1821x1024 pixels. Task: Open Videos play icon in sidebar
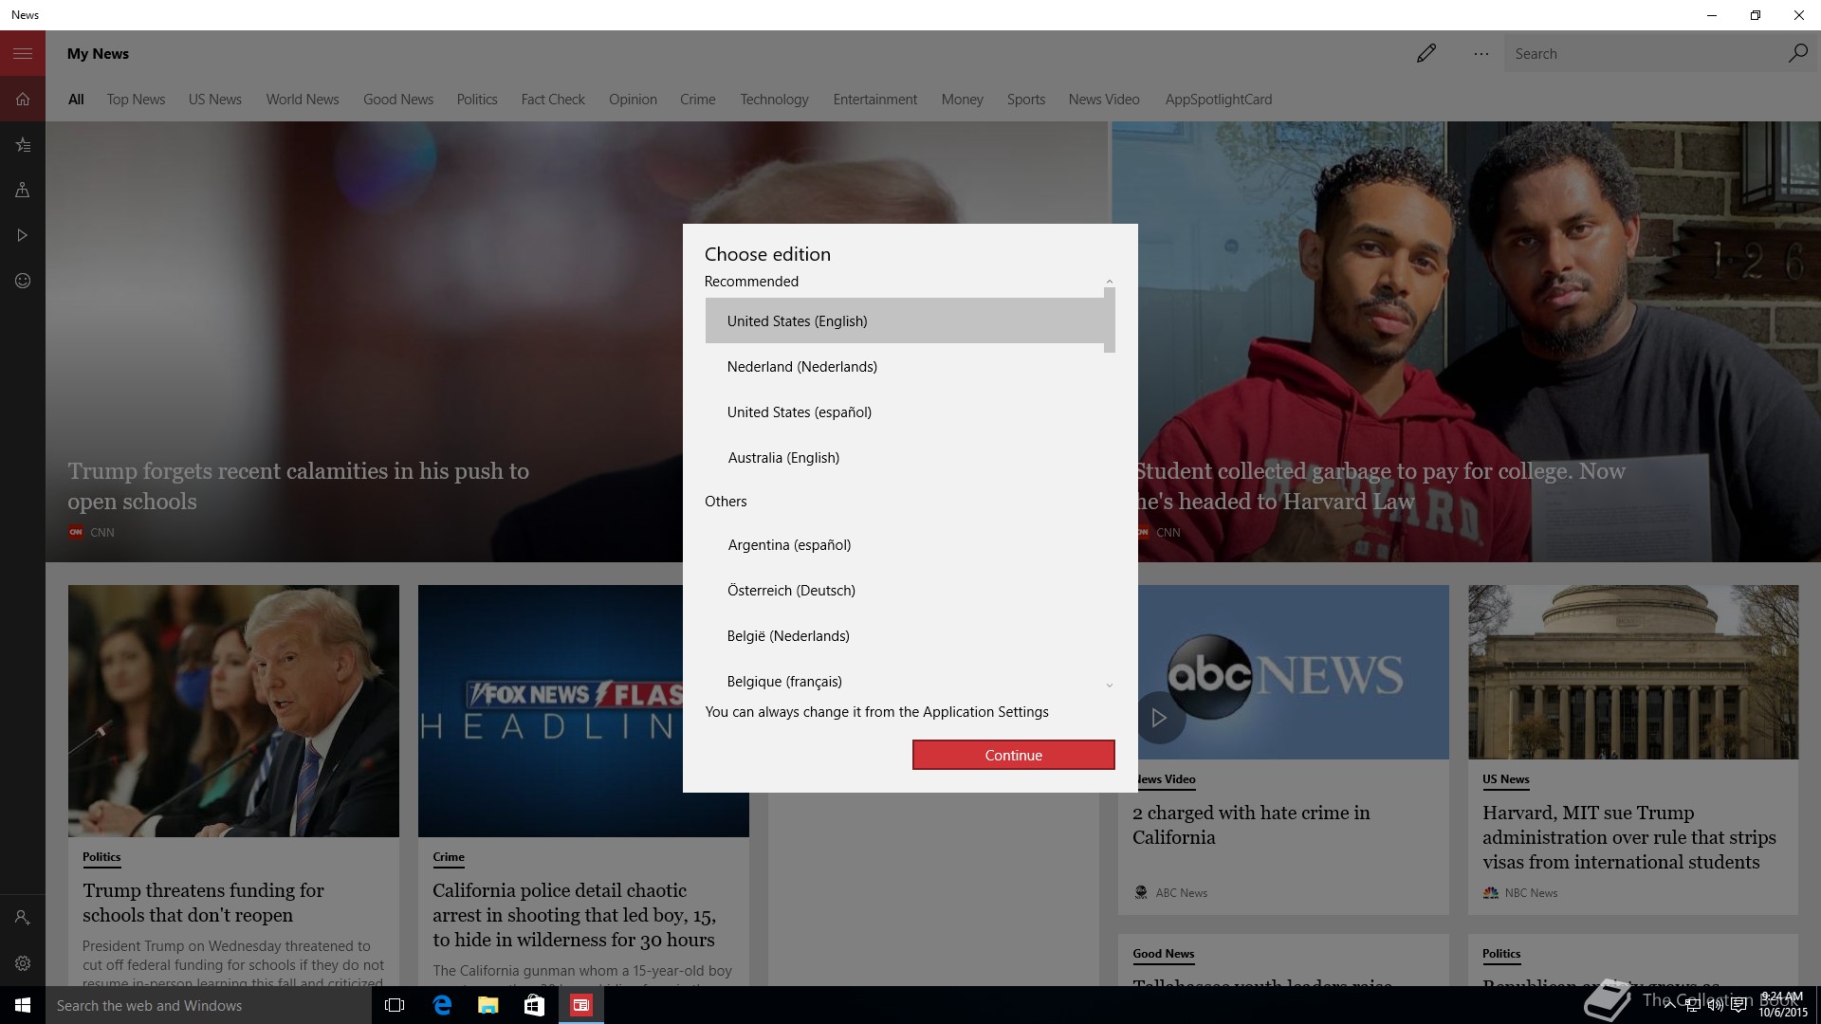tap(23, 235)
